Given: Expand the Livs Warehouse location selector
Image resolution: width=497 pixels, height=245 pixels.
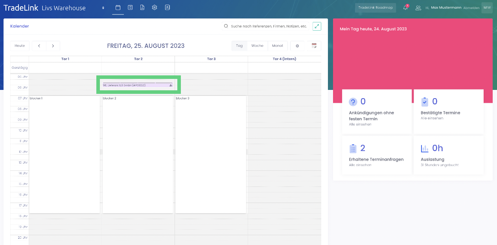Looking at the screenshot, I should coord(103,8).
